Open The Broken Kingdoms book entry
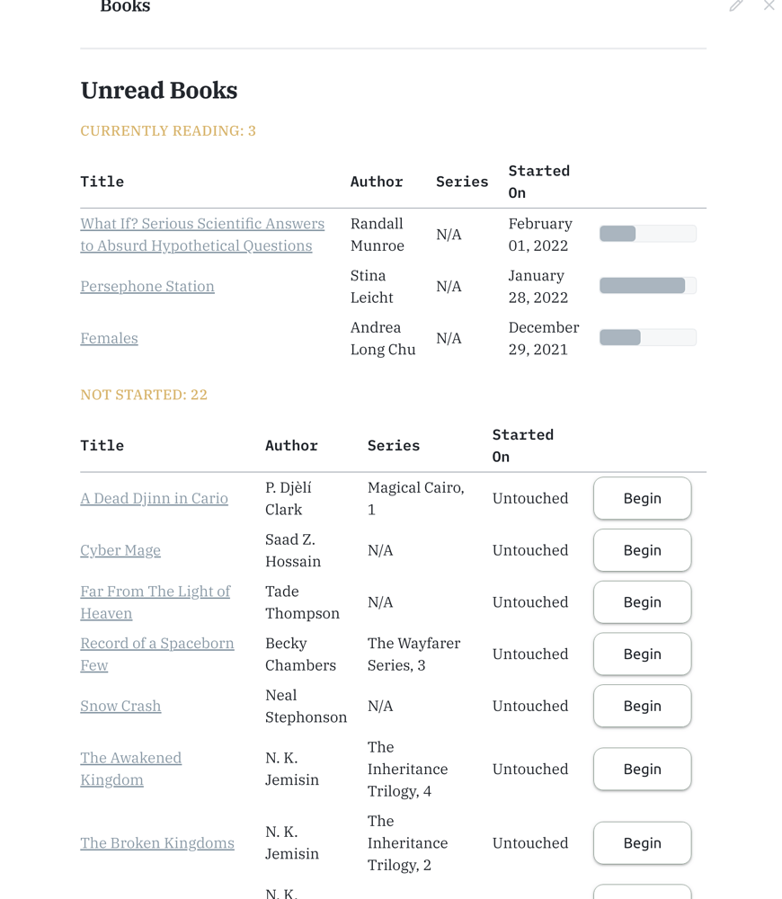The height and width of the screenshot is (899, 782). (x=157, y=843)
